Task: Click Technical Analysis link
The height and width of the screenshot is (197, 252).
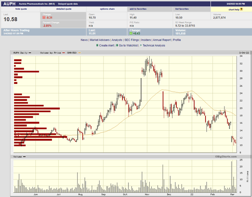Action: coord(154,46)
